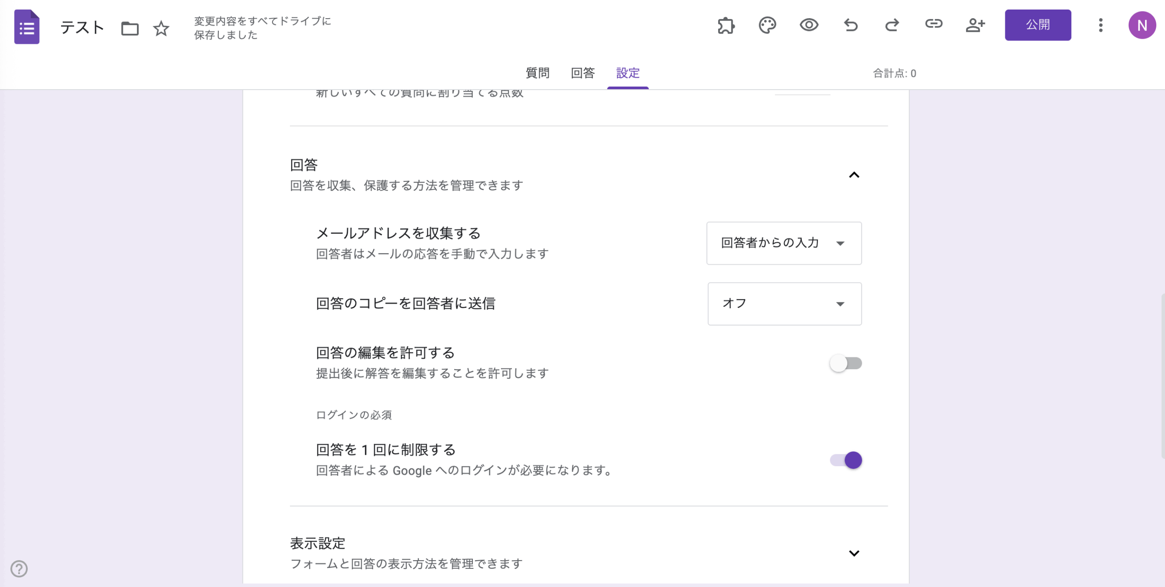Open the メールアドレスを収集する dropdown
This screenshot has width=1165, height=587.
click(784, 243)
